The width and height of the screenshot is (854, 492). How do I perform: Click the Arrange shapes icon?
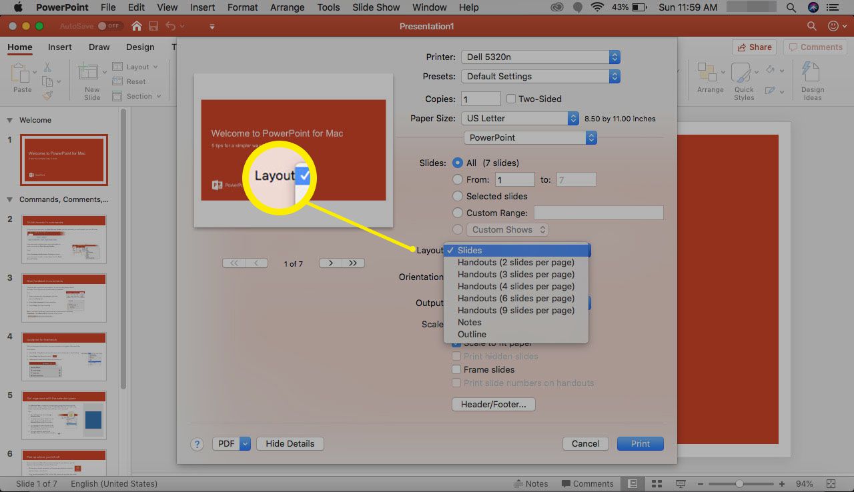707,73
